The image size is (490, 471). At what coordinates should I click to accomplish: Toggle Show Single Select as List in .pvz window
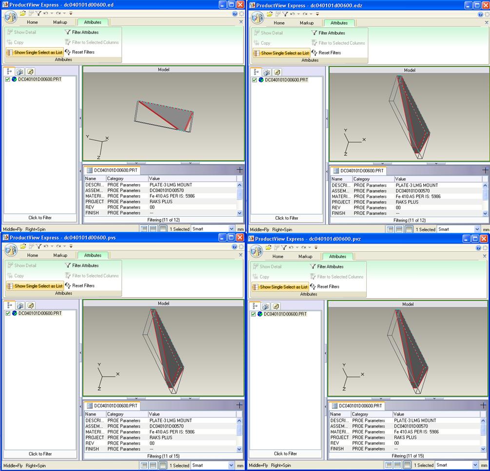[280, 287]
